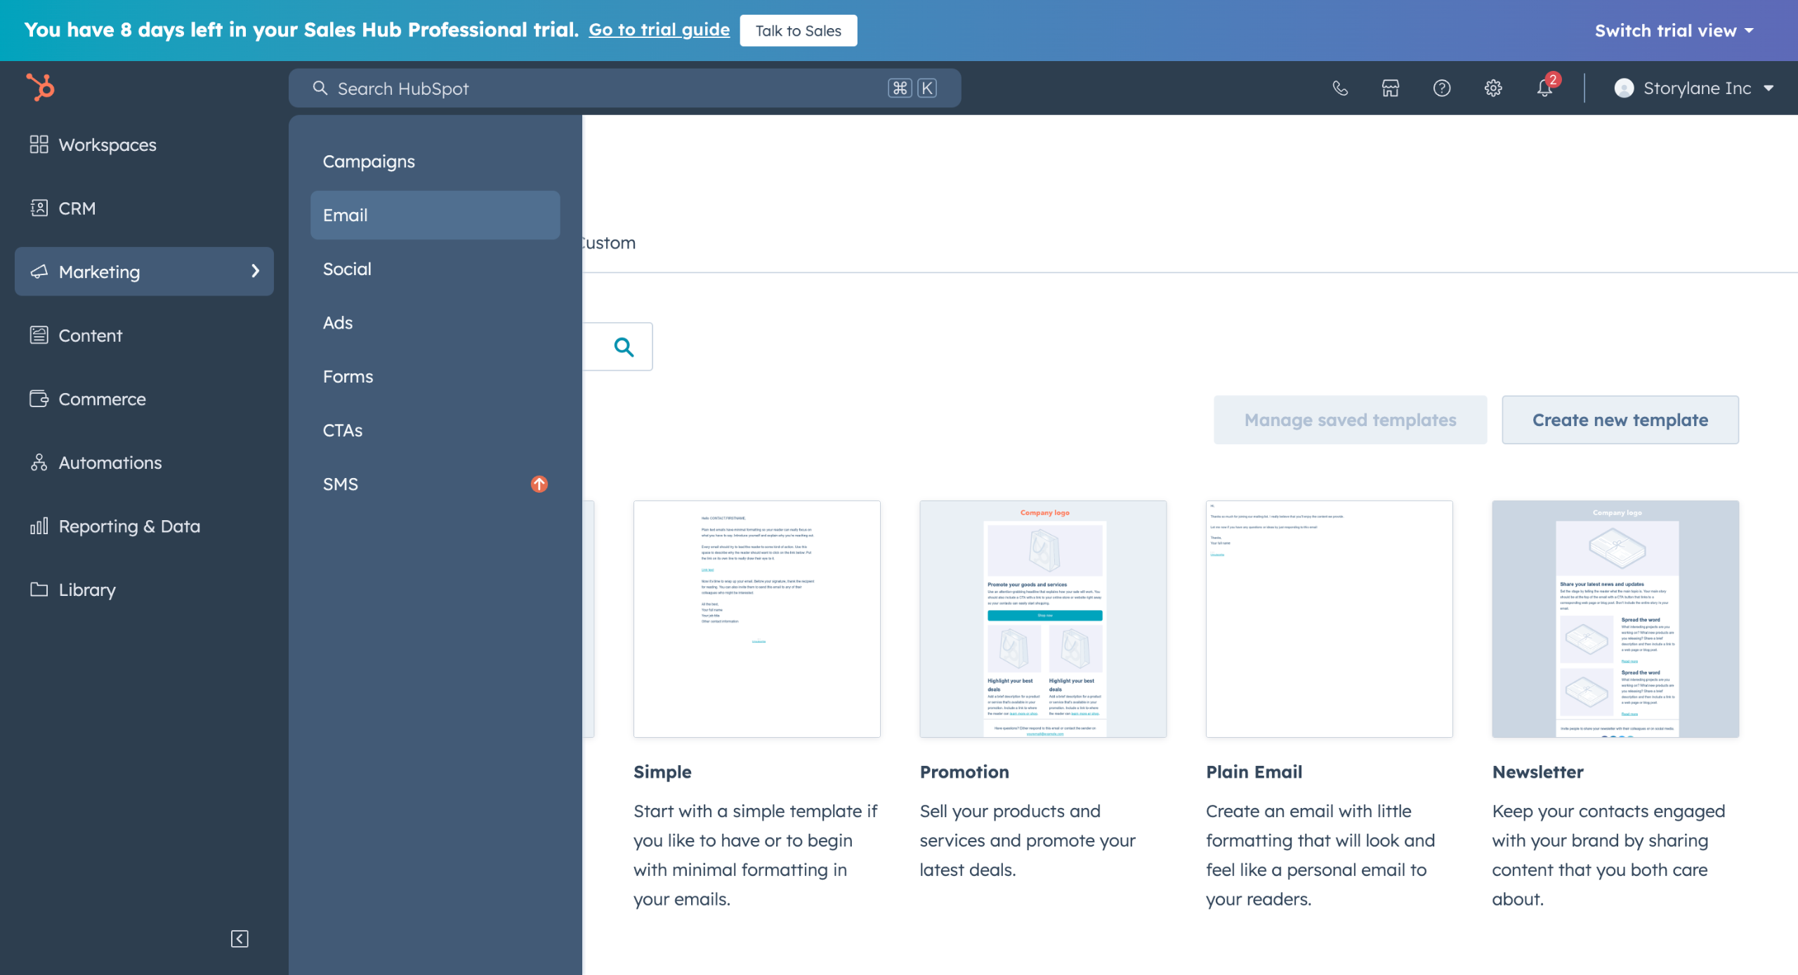
Task: Open CRM in the sidebar
Action: [144, 208]
